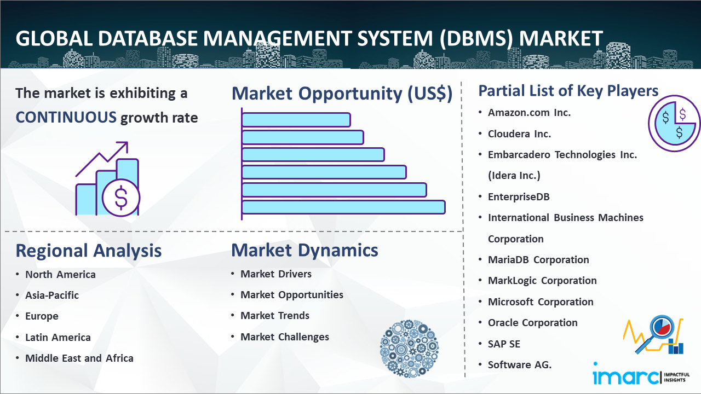Select Microsoft Corporation entry
The width and height of the screenshot is (701, 394).
(x=540, y=302)
